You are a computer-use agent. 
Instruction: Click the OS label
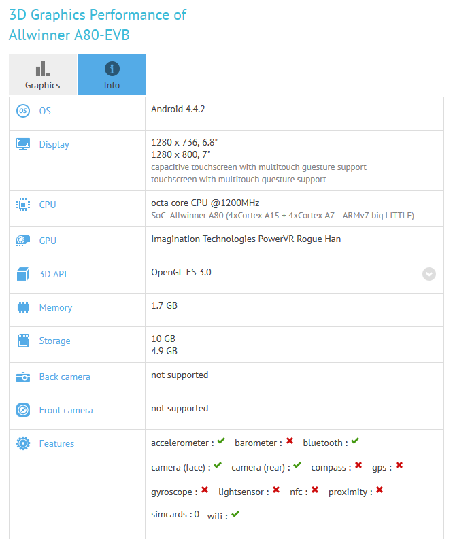tap(45, 111)
